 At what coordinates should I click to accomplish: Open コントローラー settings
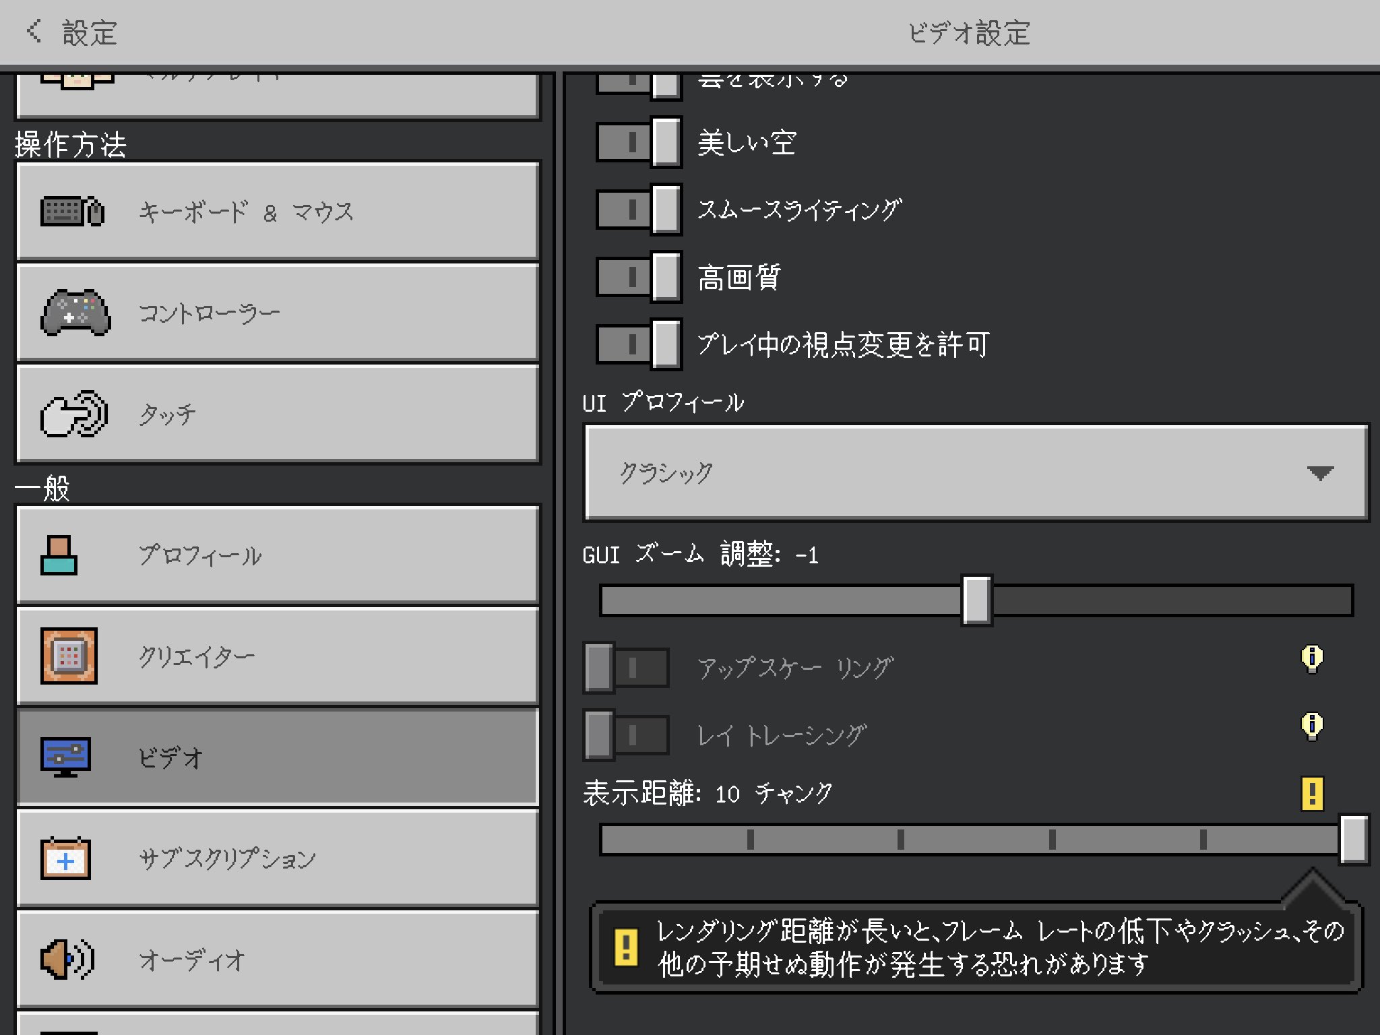click(x=278, y=313)
